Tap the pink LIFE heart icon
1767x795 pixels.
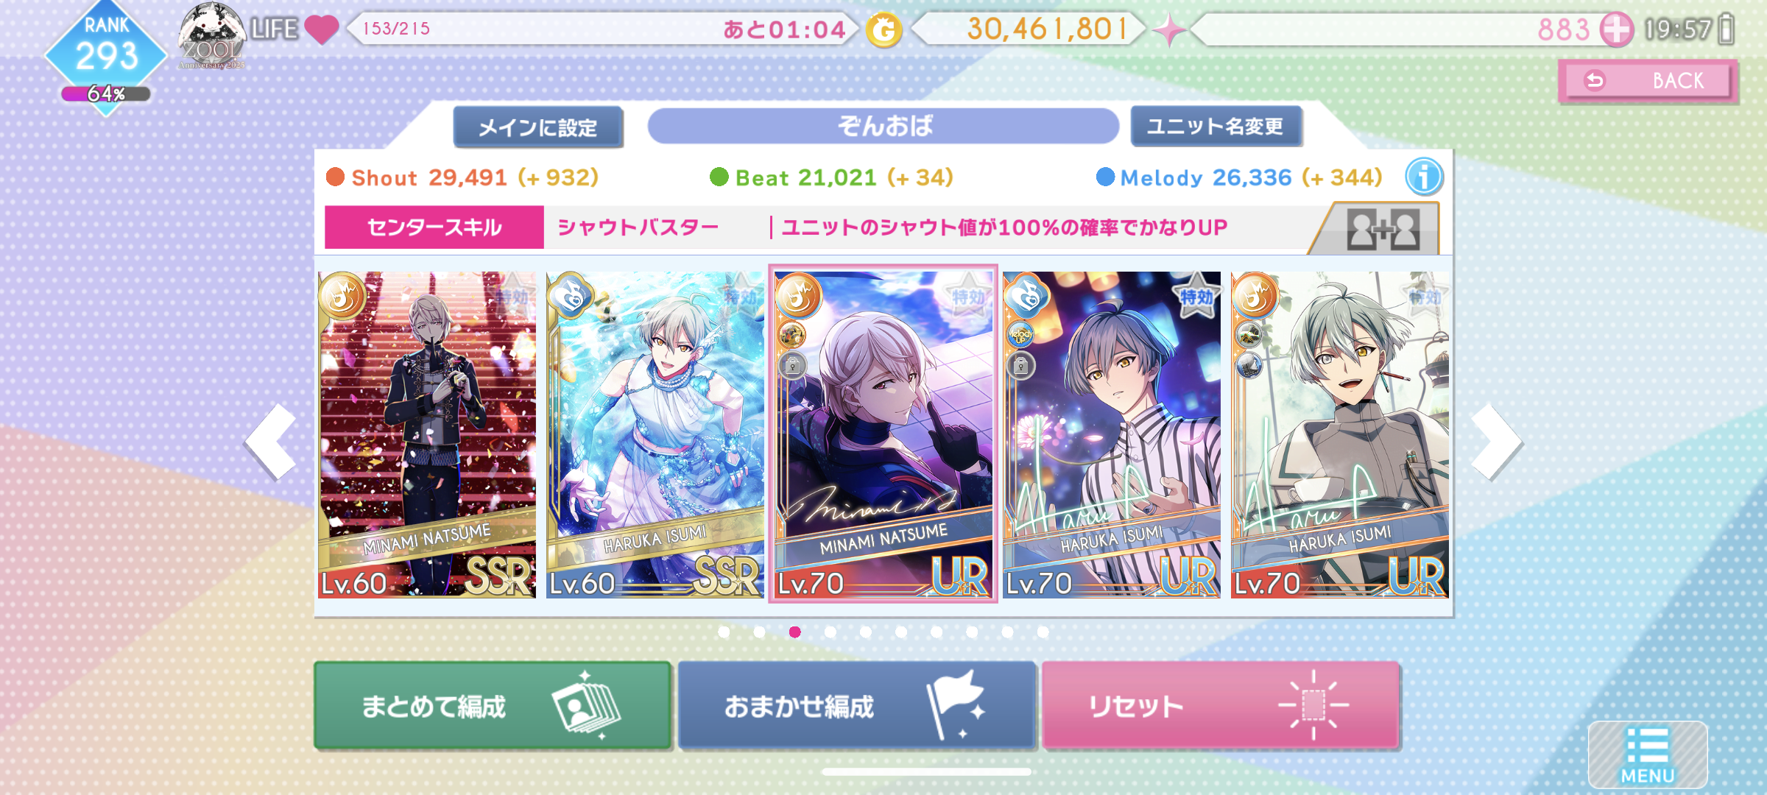pos(322,29)
